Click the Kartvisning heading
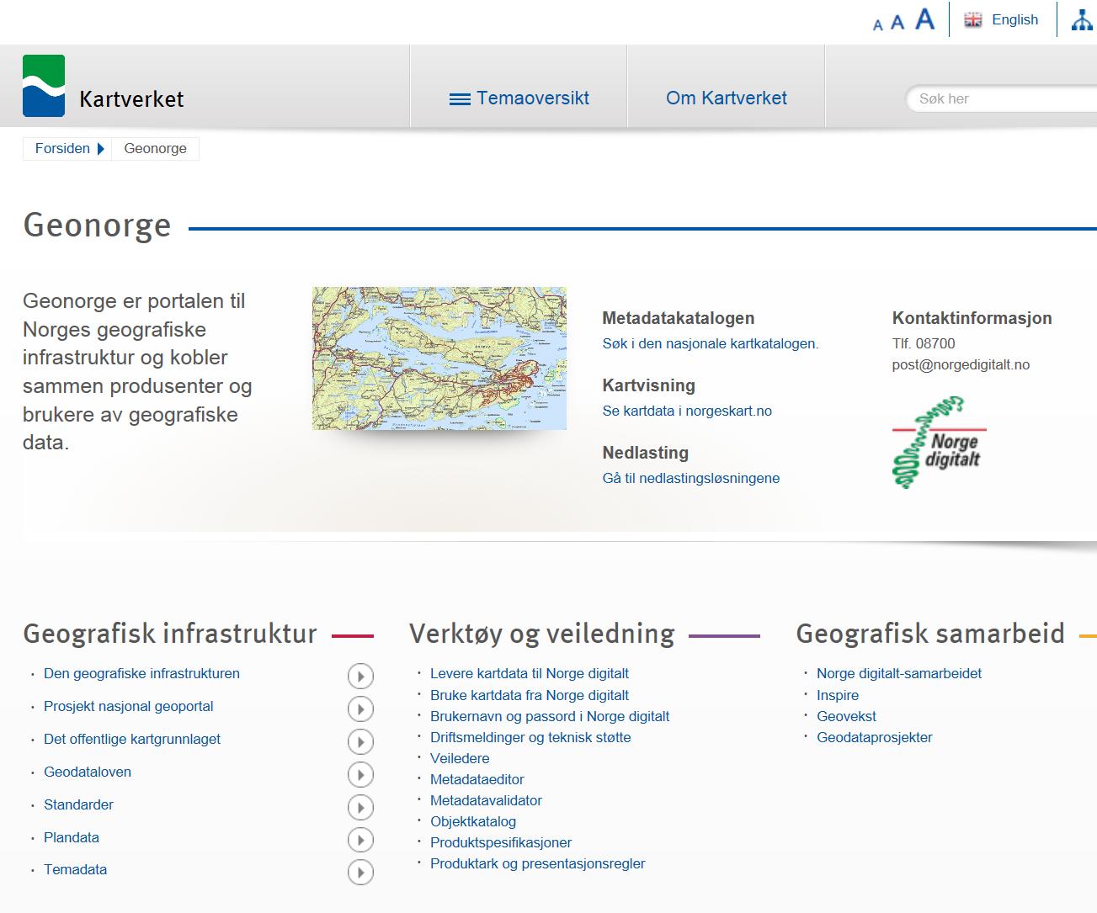Screen dimensions: 1097x913 649,385
